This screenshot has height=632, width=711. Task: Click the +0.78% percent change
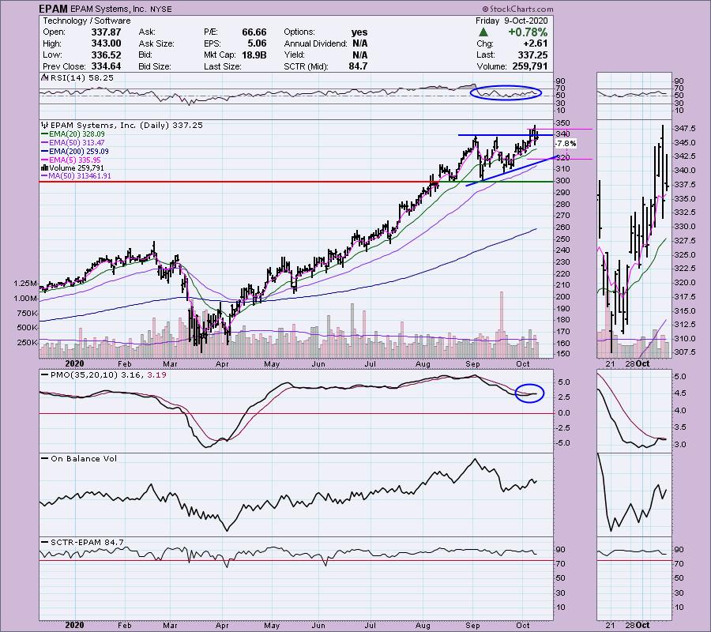528,32
